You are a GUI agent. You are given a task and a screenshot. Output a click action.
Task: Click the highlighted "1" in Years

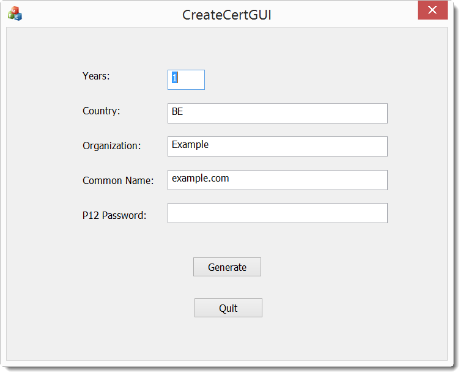tap(175, 78)
